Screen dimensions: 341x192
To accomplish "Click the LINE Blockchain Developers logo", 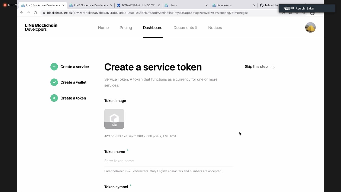I will click(x=41, y=27).
